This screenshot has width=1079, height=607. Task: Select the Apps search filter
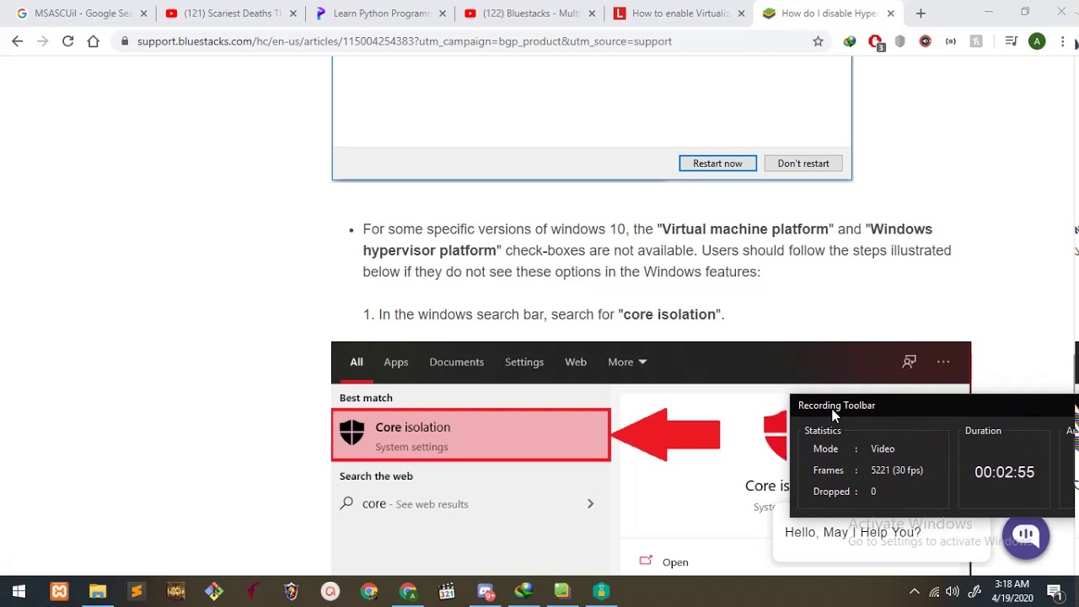(x=396, y=362)
